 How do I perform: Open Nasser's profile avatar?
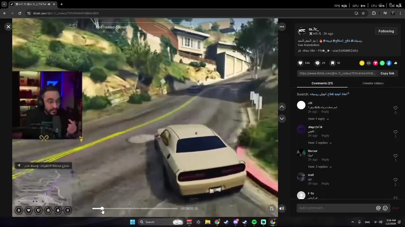pyautogui.click(x=301, y=153)
